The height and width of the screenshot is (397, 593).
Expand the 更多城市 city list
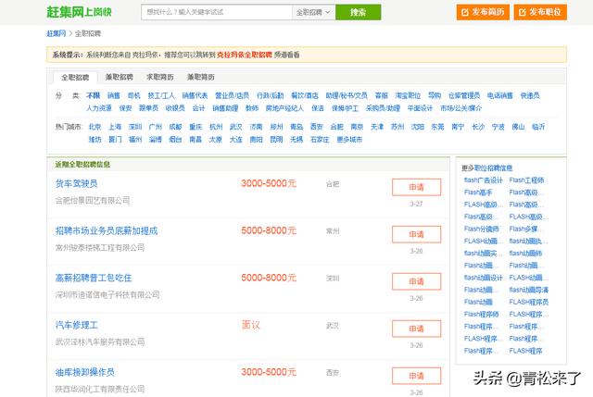pos(349,140)
